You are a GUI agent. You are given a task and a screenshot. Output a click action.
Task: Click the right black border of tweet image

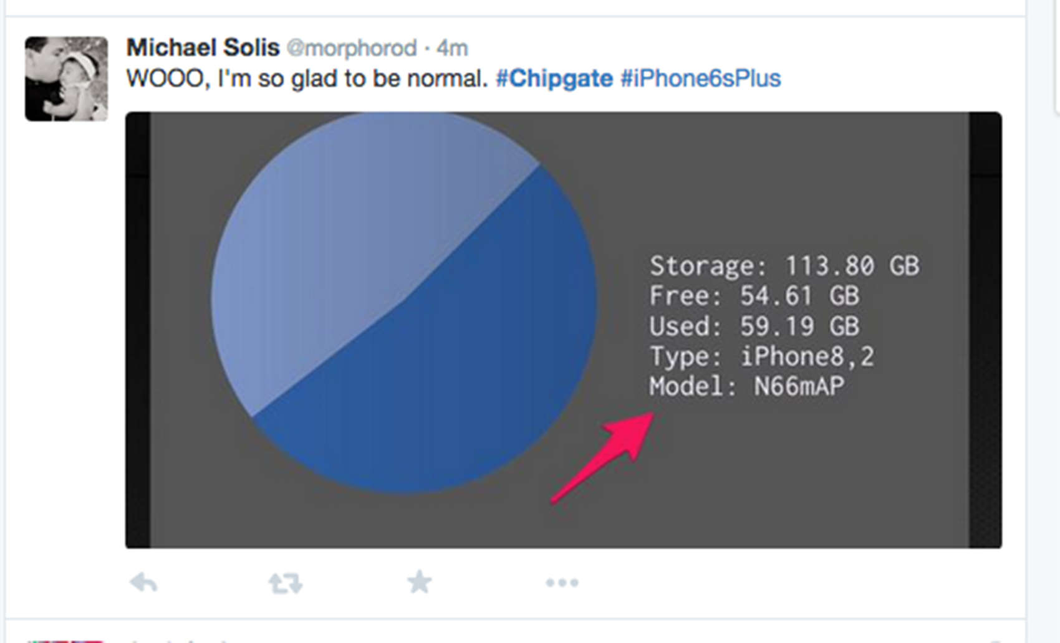click(x=985, y=330)
